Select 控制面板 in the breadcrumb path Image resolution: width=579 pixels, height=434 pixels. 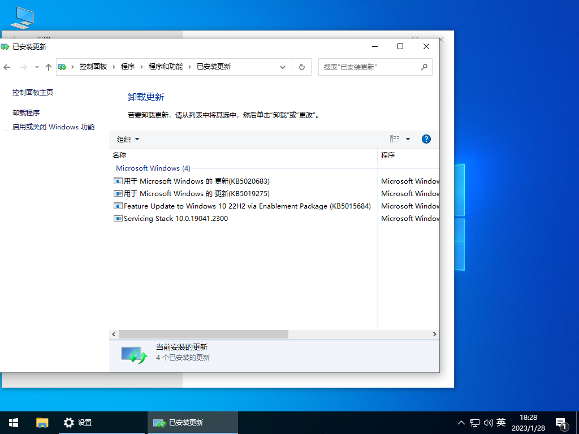coord(93,67)
